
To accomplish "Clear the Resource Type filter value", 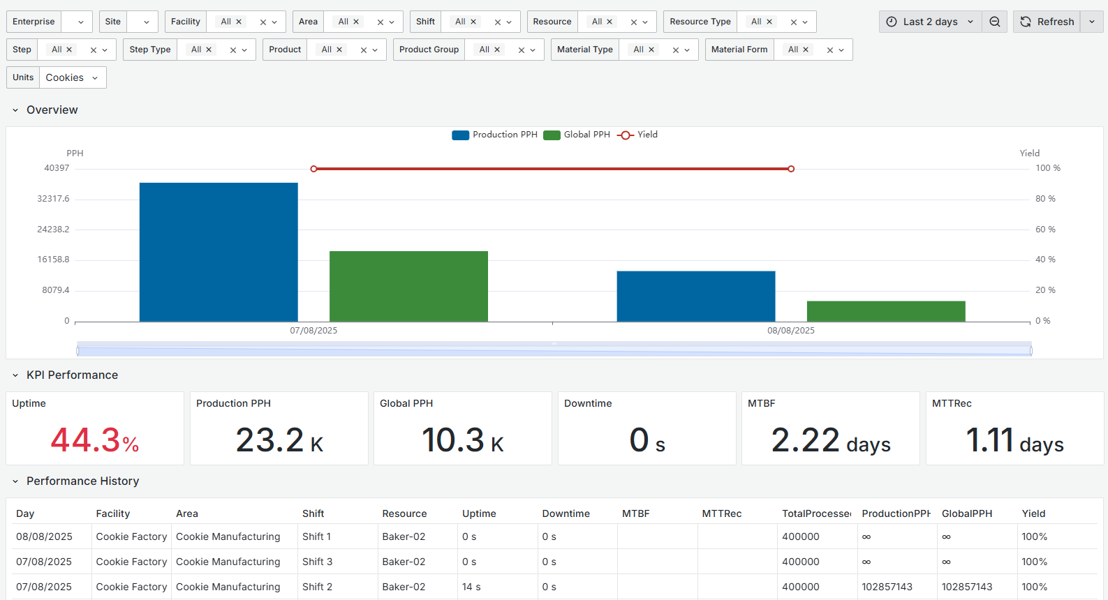I will click(794, 22).
